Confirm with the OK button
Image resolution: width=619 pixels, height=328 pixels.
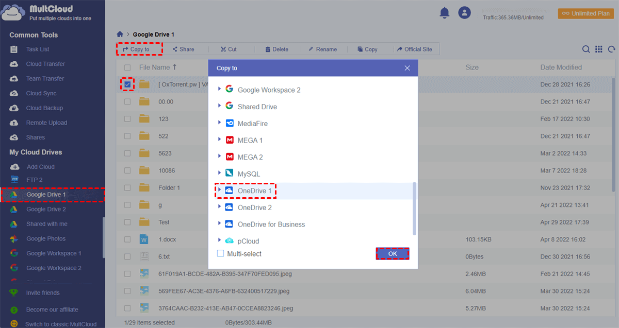pos(393,254)
